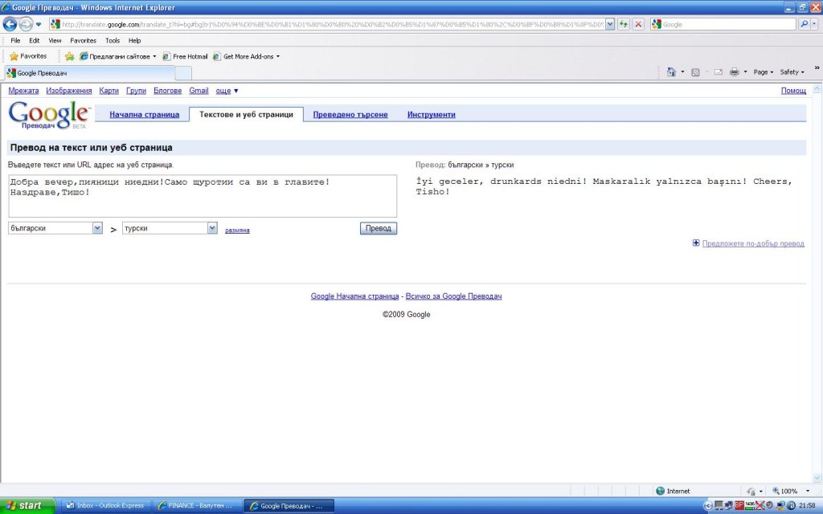Open the Favorites menu in the menu bar

point(83,40)
